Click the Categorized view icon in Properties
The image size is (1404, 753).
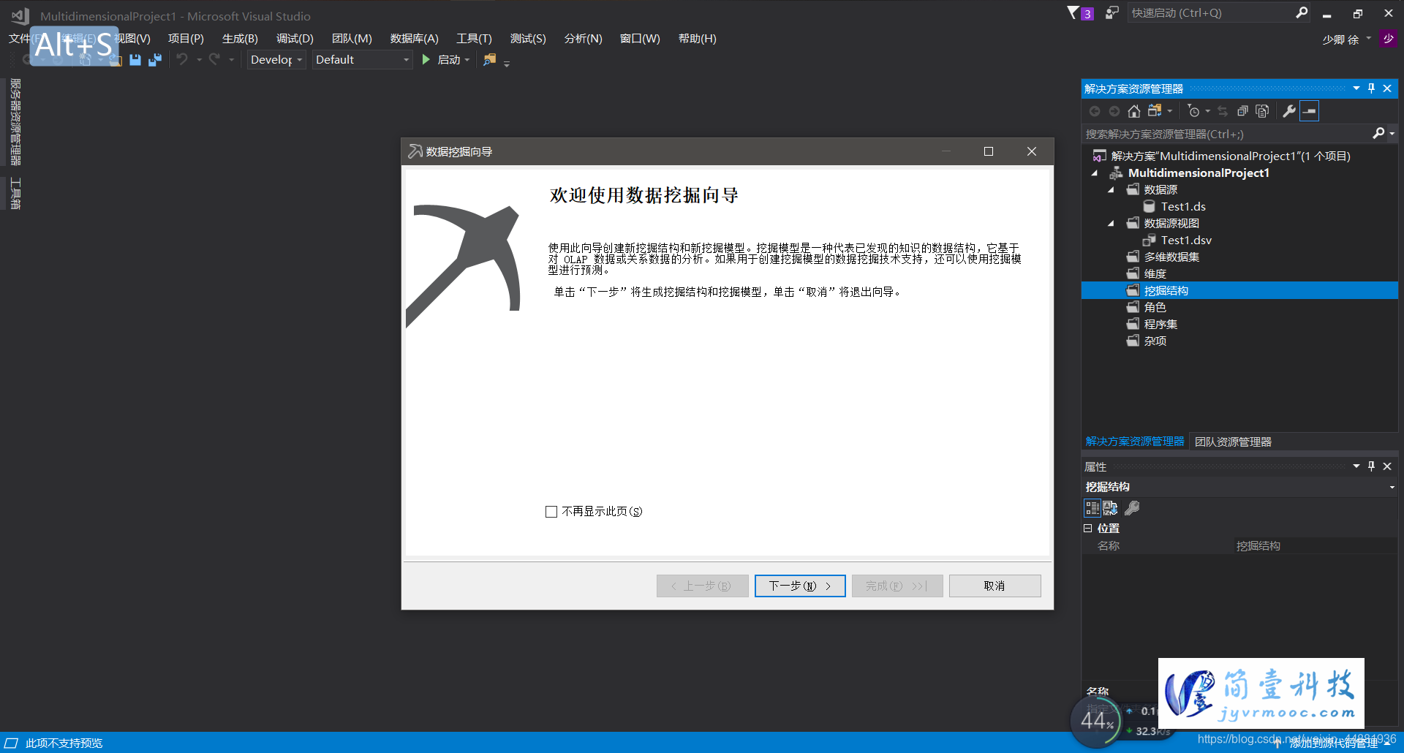click(x=1092, y=507)
